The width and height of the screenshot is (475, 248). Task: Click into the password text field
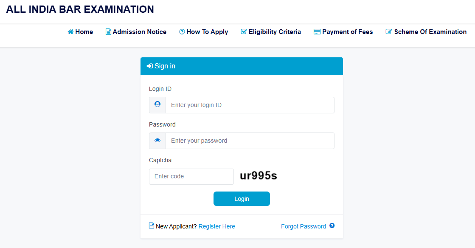tap(250, 141)
